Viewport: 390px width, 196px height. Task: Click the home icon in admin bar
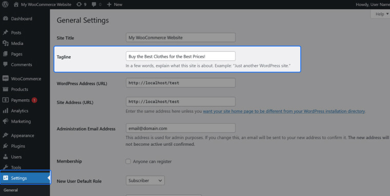coord(16,4)
